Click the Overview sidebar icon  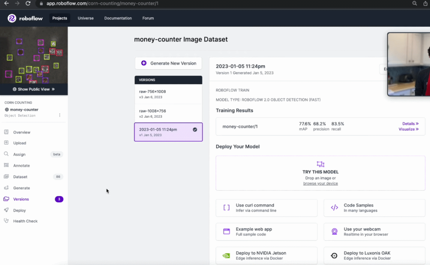click(6, 132)
